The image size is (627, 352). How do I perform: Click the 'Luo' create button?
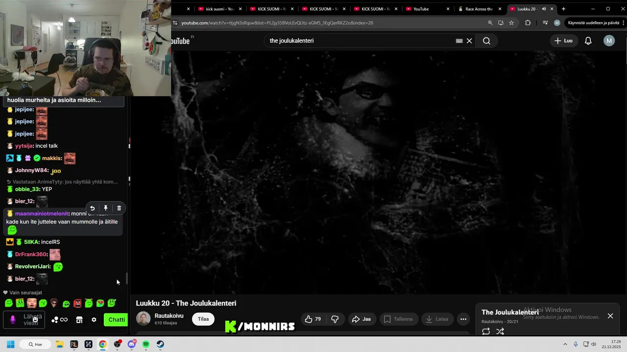563,41
